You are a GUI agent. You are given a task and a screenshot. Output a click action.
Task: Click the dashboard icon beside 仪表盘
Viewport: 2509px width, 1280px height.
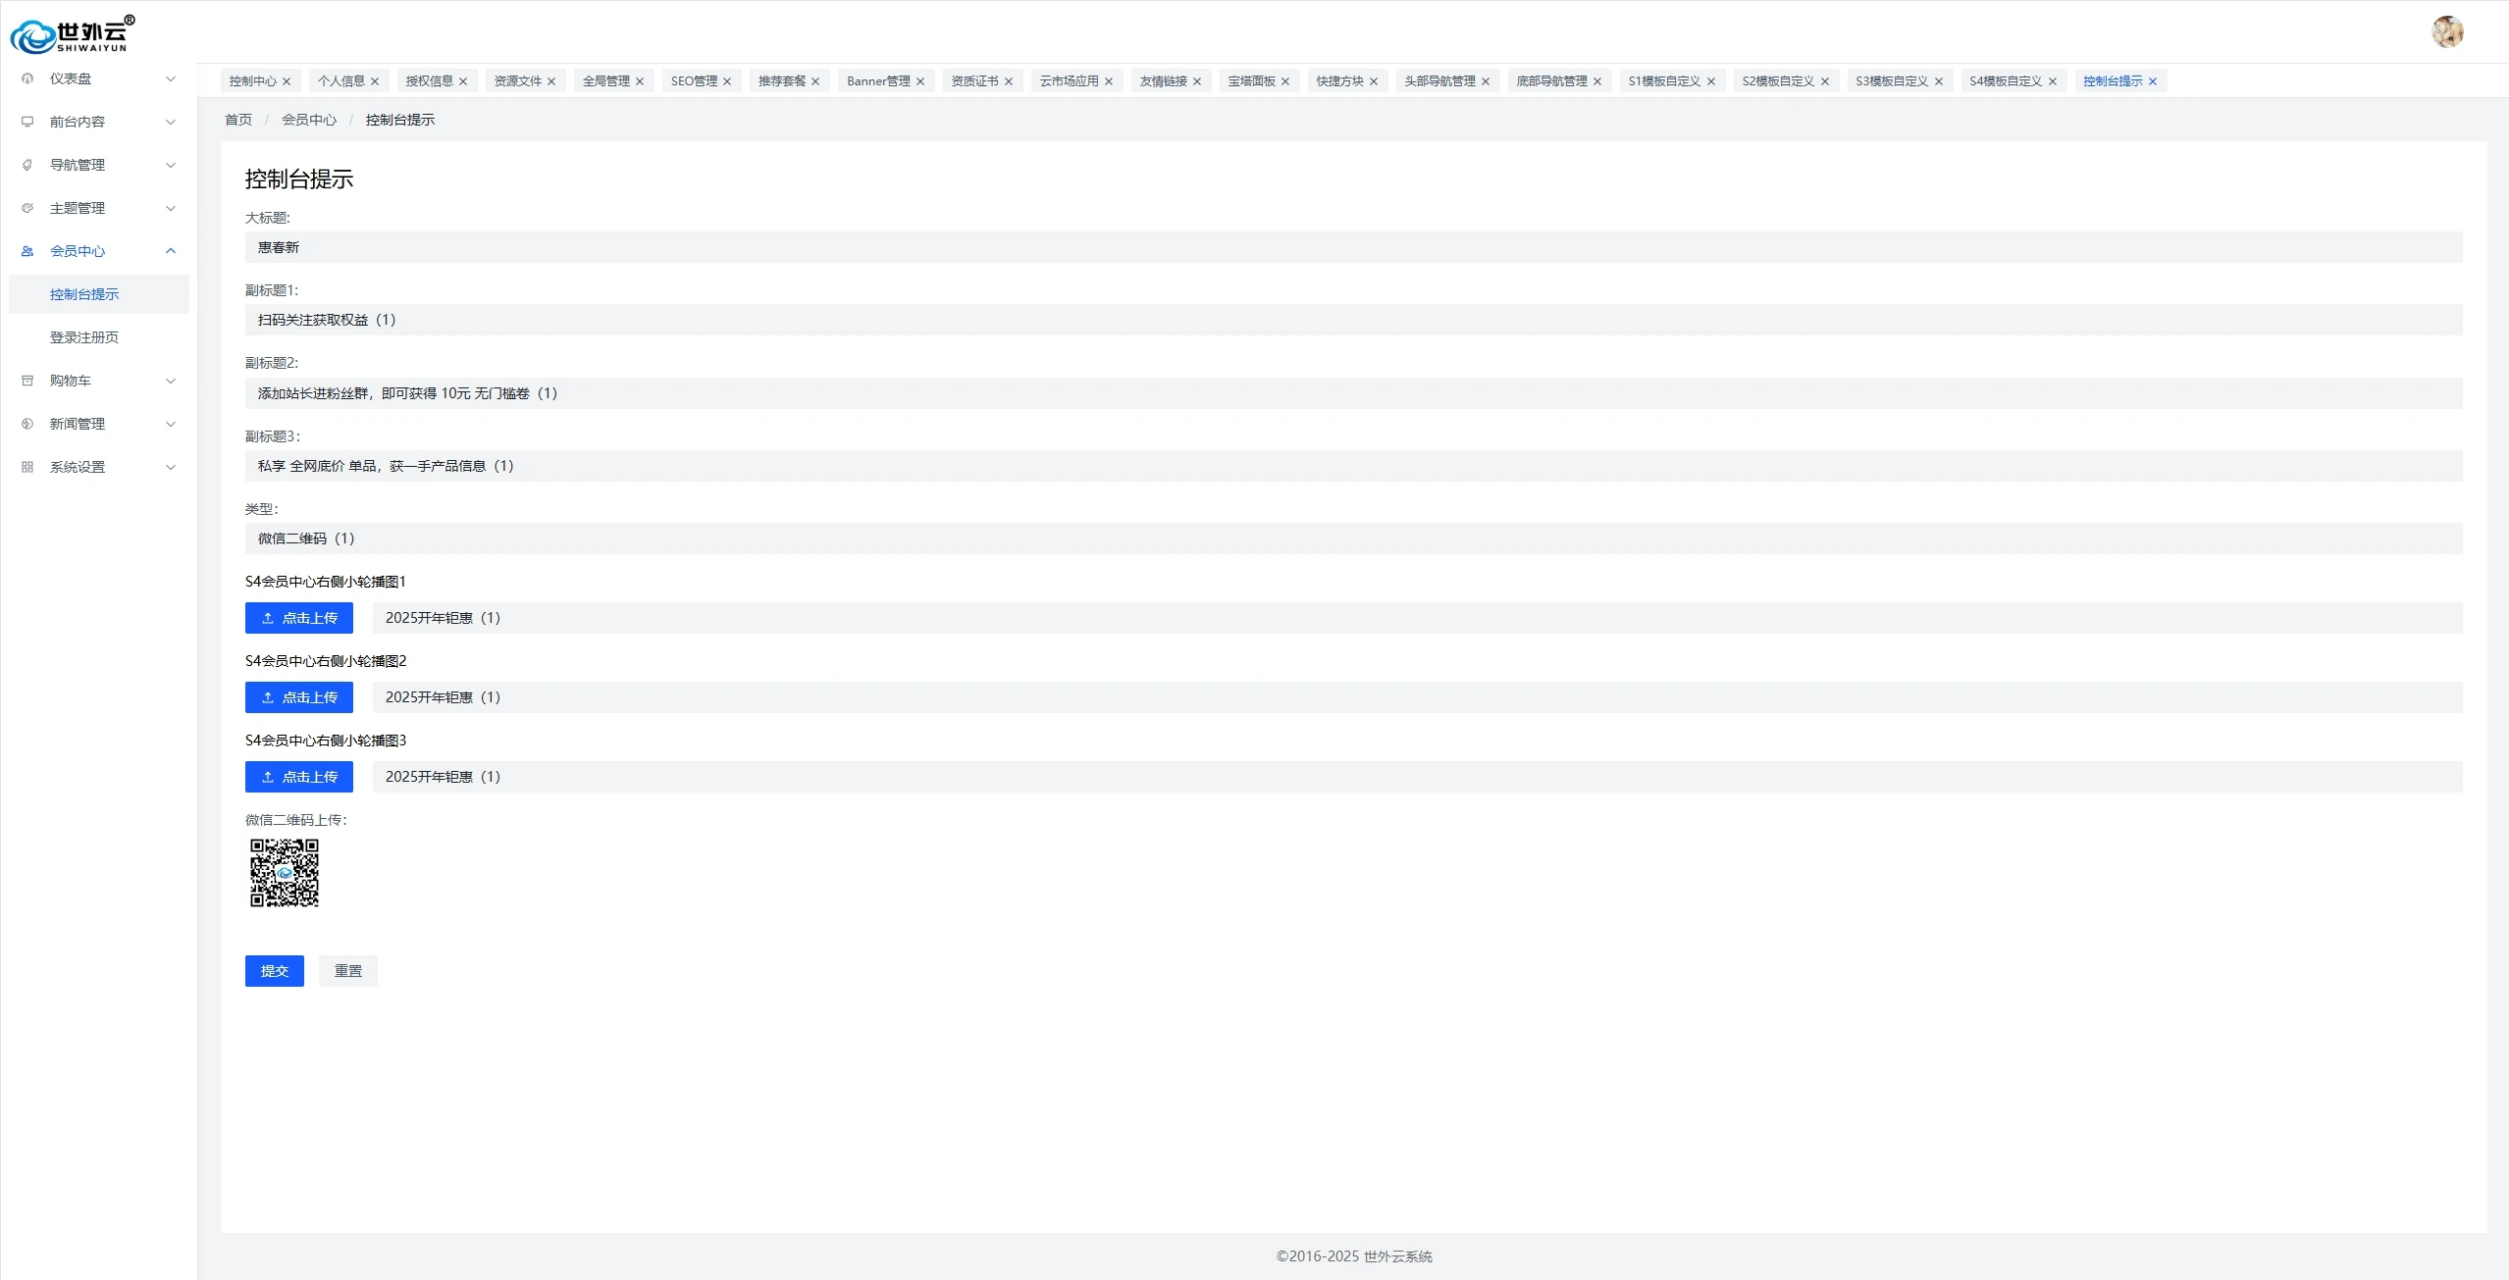[x=27, y=78]
